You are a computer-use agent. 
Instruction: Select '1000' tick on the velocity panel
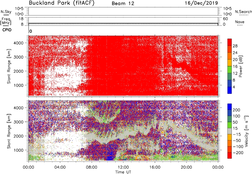pyautogui.click(x=19, y=150)
